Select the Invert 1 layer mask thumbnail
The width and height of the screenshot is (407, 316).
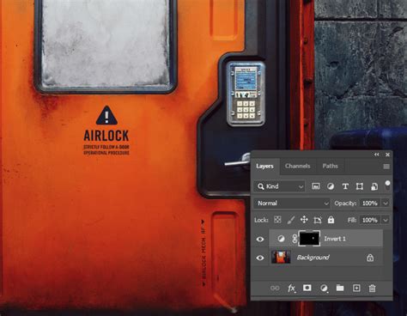309,238
